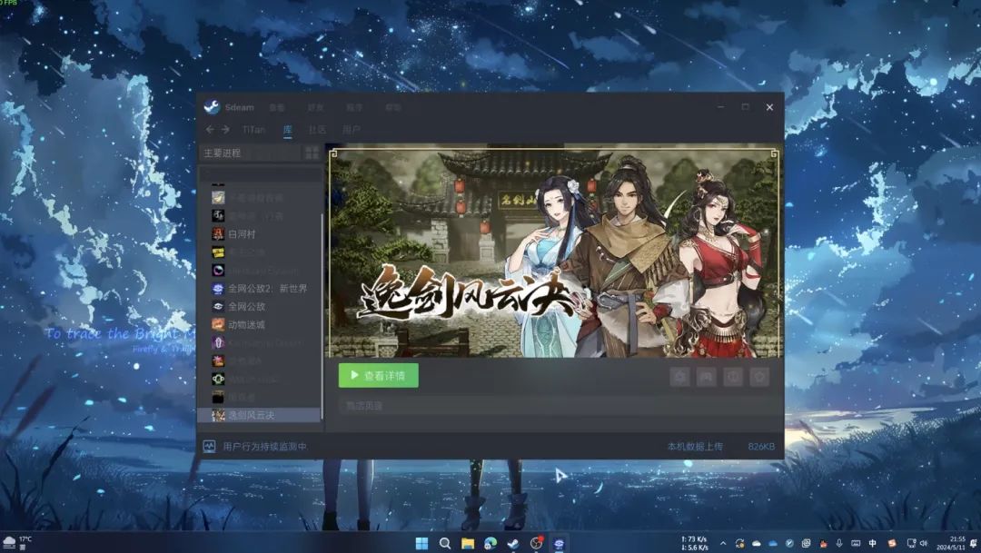Screen dimensions: 981x553
Task: Click the Sdeam eye icon in taskbar
Action: click(559, 543)
